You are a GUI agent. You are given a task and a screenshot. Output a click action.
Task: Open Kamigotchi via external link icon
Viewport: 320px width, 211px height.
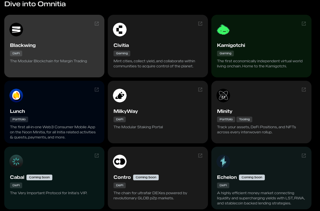304,24
